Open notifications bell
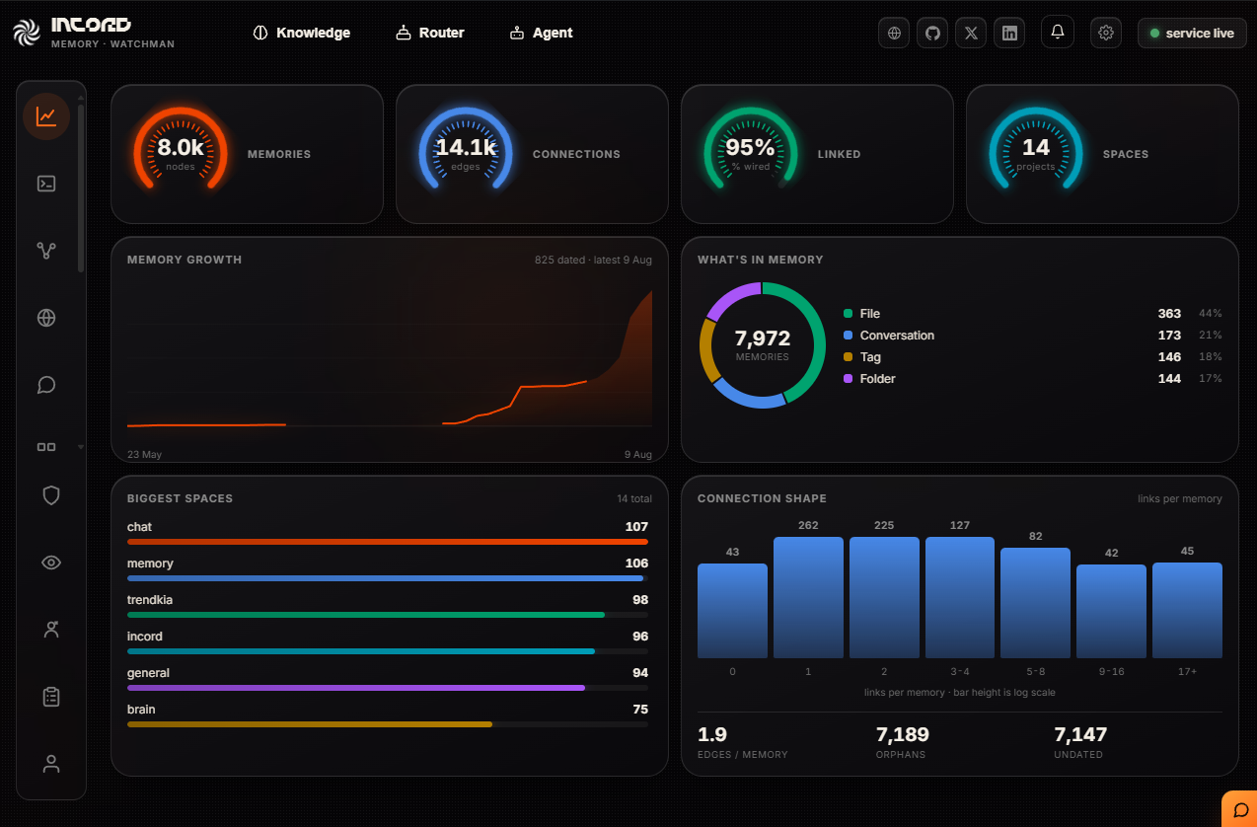Screen dimensions: 1257x827 [1058, 33]
